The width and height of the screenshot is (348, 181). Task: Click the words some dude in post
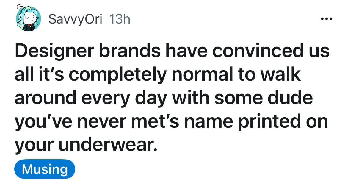(x=264, y=98)
